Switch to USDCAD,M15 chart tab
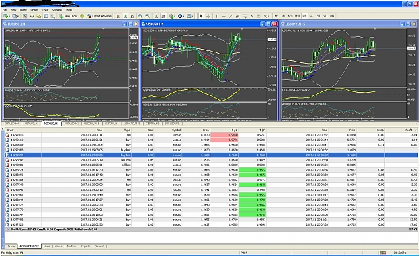Screen dimensions: 420x256 [x=132, y=124]
